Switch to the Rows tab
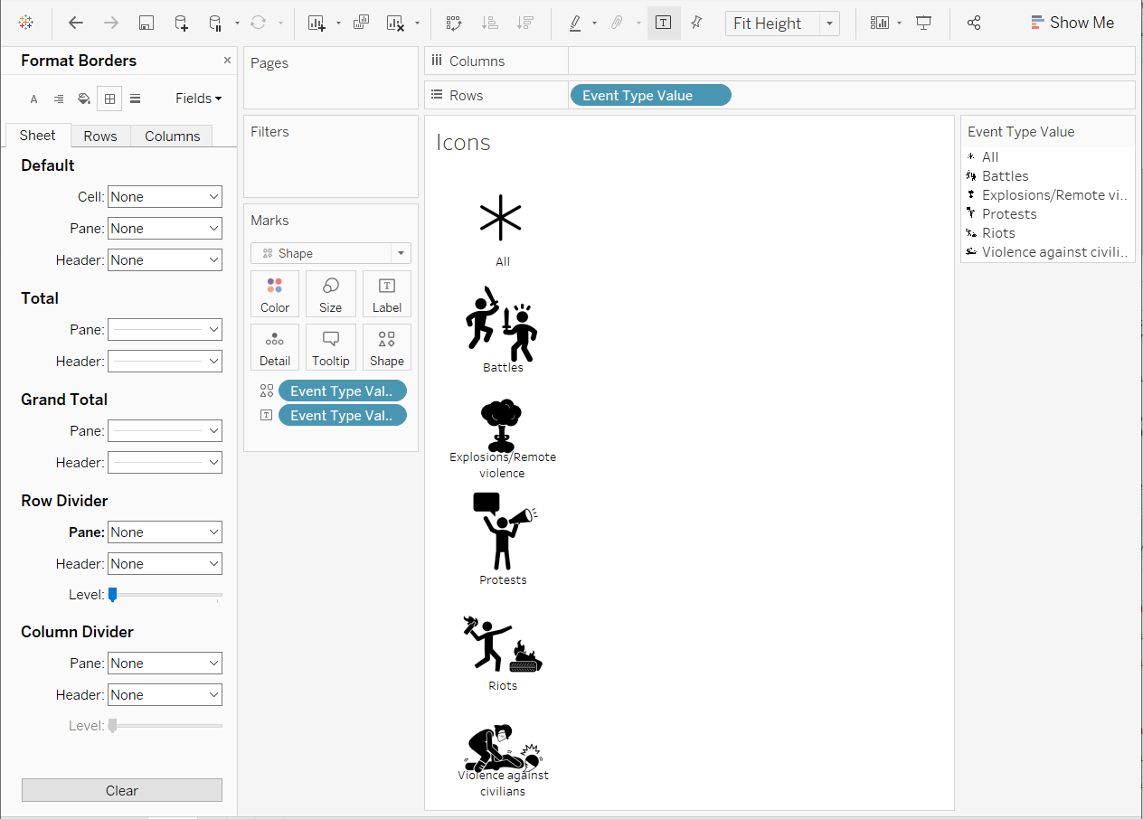The height and width of the screenshot is (819, 1143). click(x=100, y=136)
